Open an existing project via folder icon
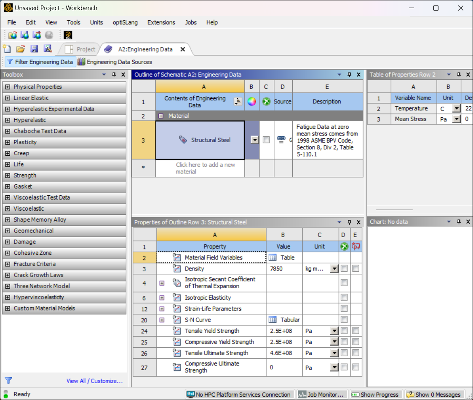473x400 pixels. coord(21,49)
